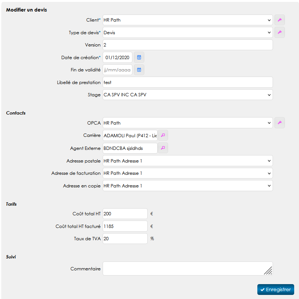The height and width of the screenshot is (299, 299).
Task: Click the wrench icon next to Client
Action: [x=279, y=20]
